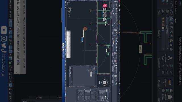The image size is (182, 102).
Task: Expand the Layers panel title
Action: pyautogui.click(x=159, y=34)
